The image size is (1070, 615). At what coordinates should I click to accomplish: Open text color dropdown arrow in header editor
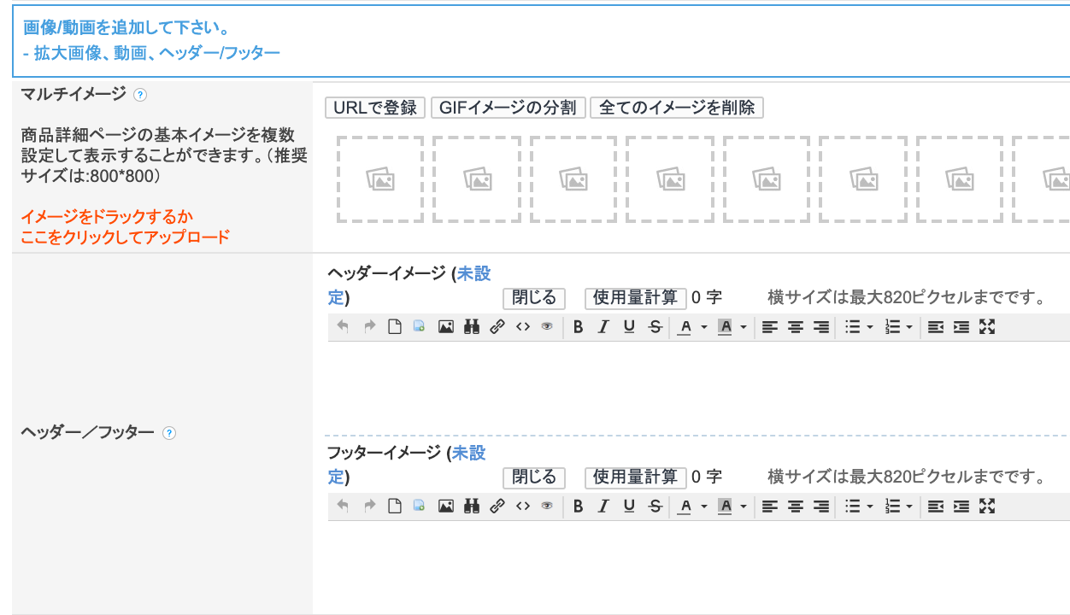tap(703, 327)
